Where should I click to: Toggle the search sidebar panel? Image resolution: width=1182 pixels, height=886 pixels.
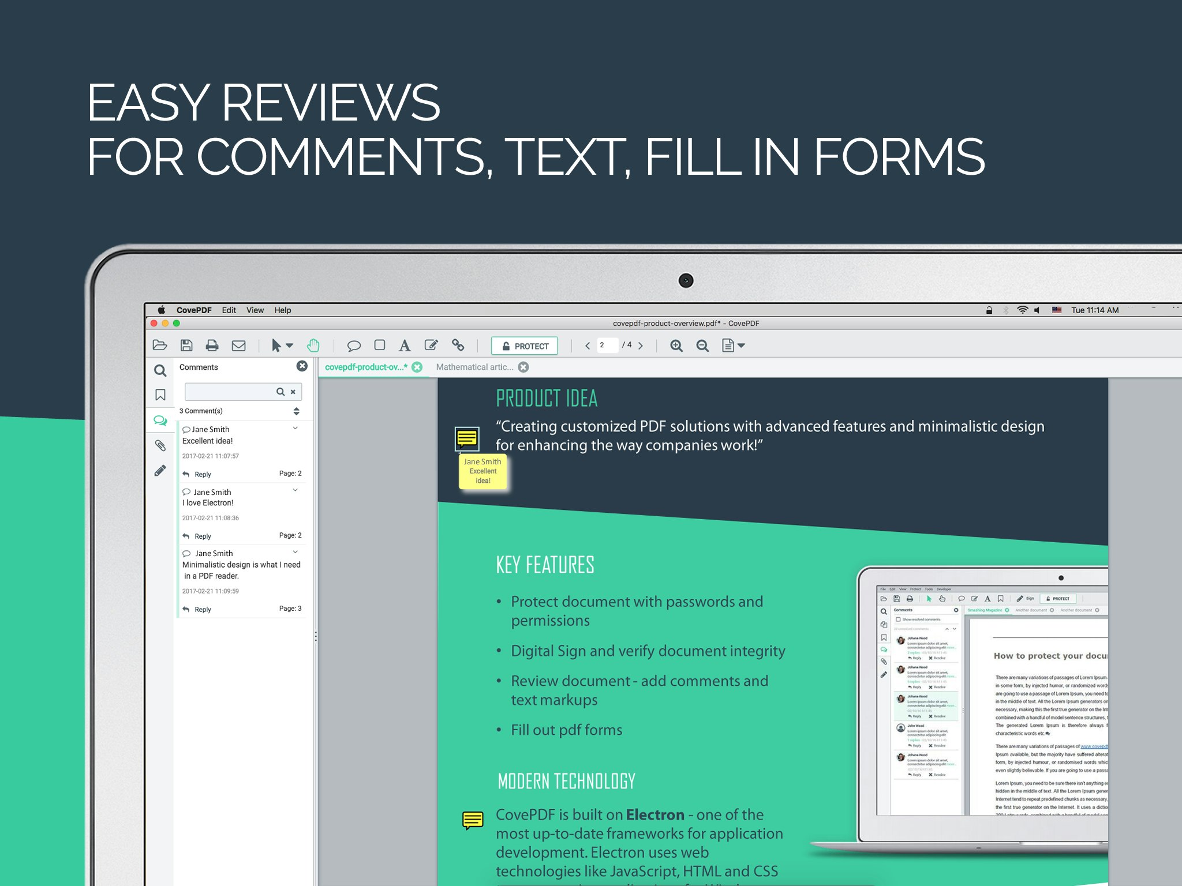pos(160,371)
